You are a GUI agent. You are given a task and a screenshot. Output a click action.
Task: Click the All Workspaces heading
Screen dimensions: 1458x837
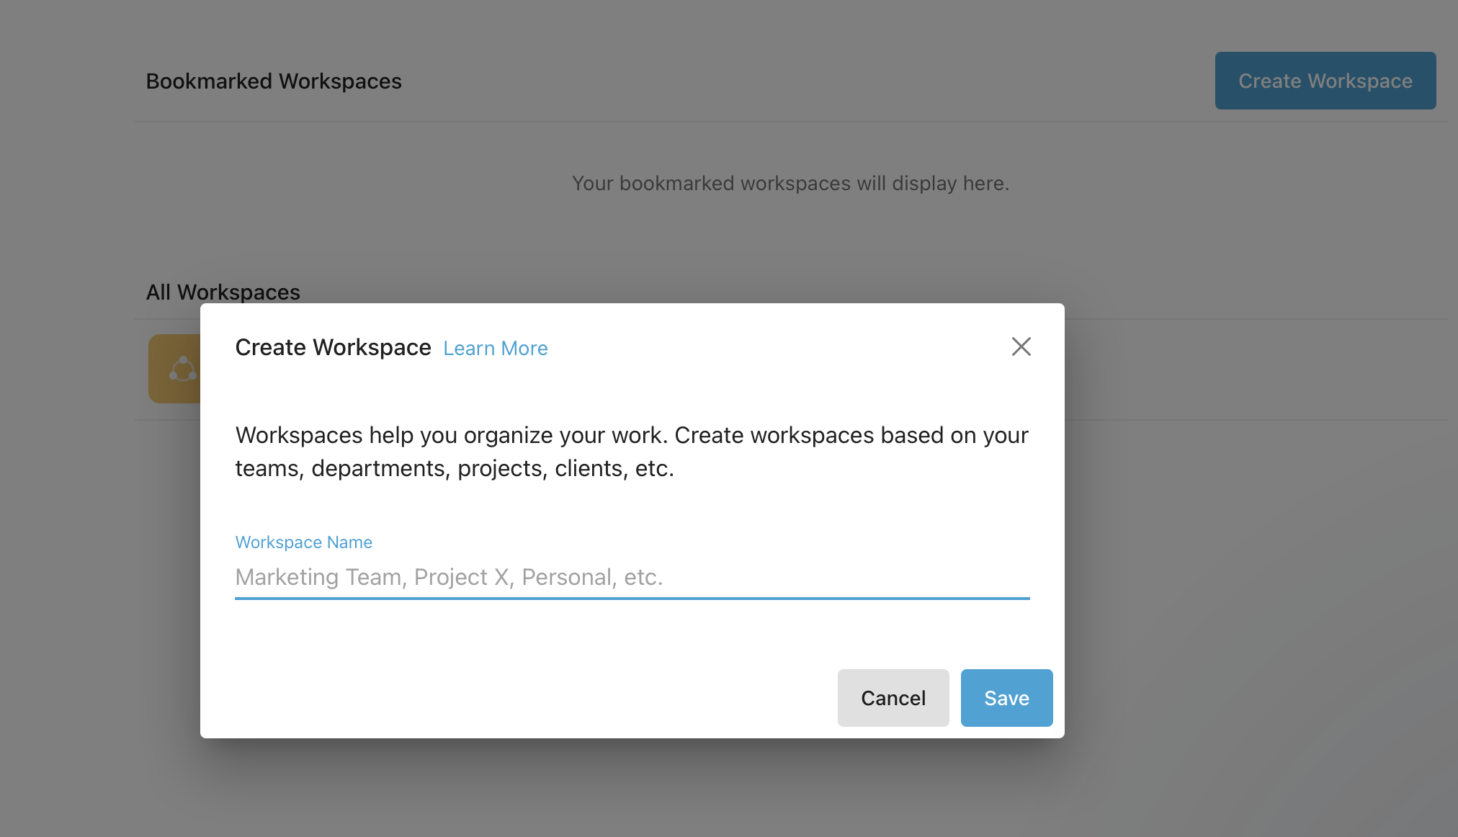(223, 292)
